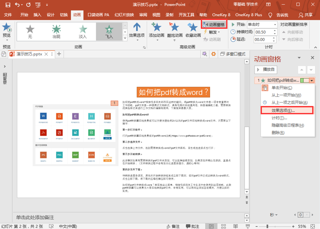Screen dimensions: 320x229
Task: Click the slide title 如何把pdf转成word？
Action: 173,92
